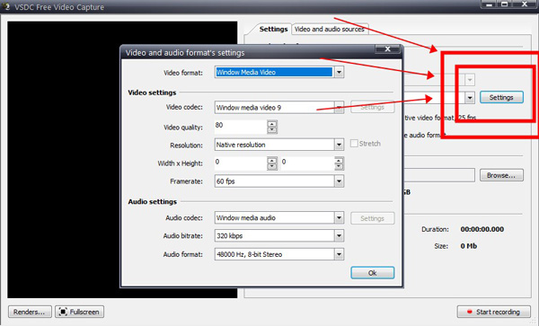Open the dropdown arrow beside main Settings button
This screenshot has height=326, width=539.
(470, 98)
